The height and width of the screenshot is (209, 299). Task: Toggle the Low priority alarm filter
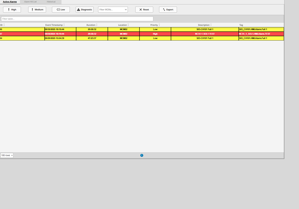click(x=61, y=9)
